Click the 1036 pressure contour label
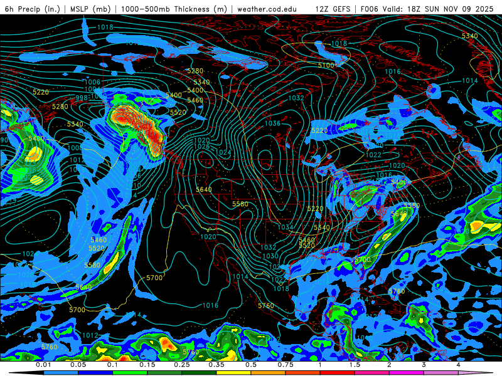The image size is (502, 376). pos(272,123)
